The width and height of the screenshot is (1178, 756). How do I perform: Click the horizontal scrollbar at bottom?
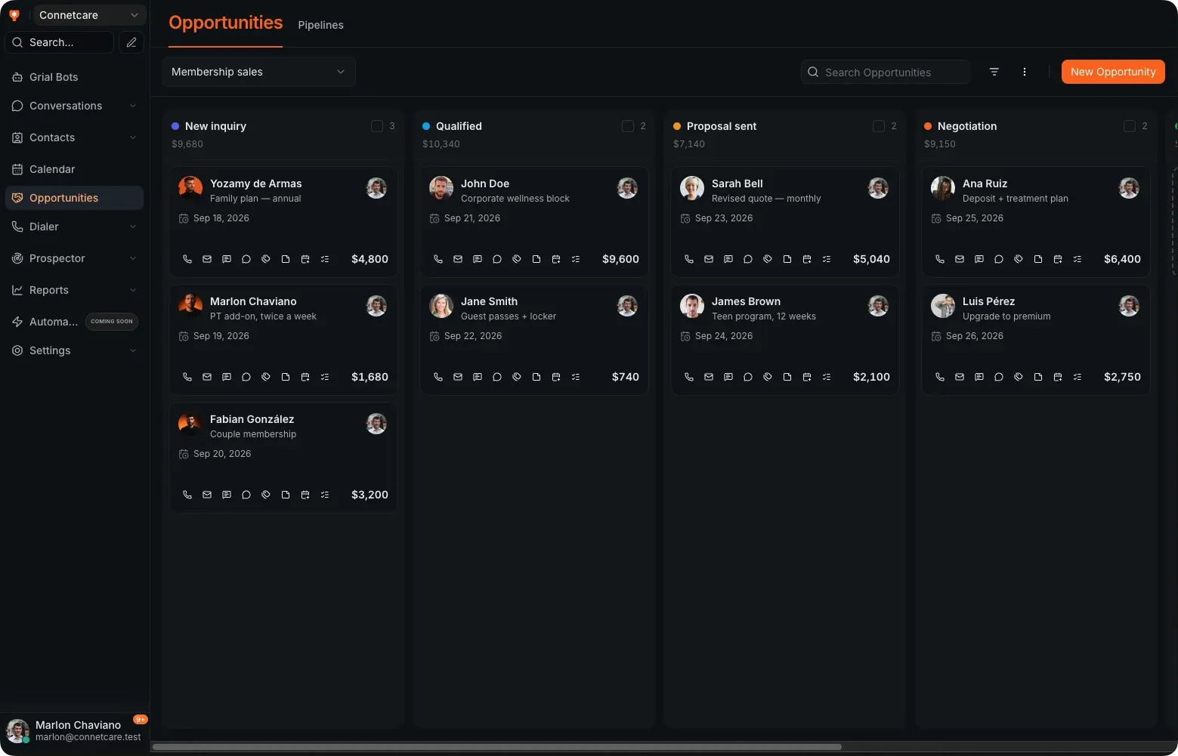[x=497, y=747]
